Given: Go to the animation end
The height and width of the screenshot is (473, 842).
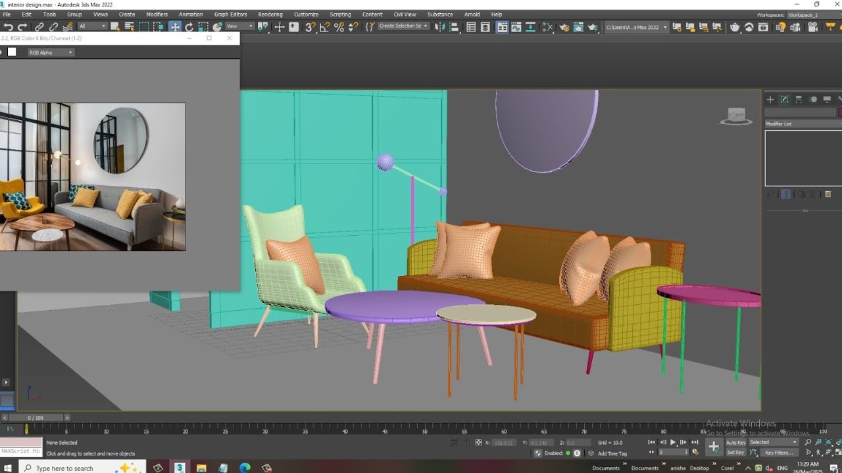Looking at the screenshot, I should [x=695, y=442].
